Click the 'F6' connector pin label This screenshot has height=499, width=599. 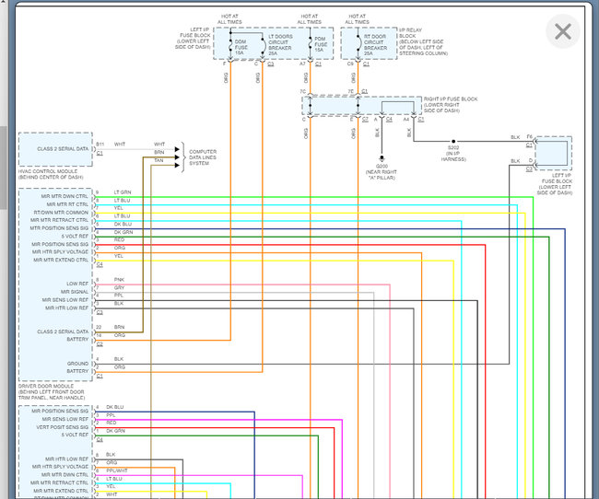coord(530,136)
